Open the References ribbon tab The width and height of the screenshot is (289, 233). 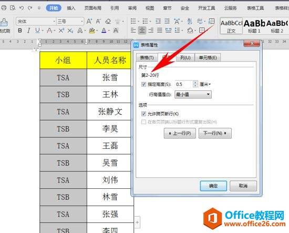pyautogui.click(x=115, y=8)
